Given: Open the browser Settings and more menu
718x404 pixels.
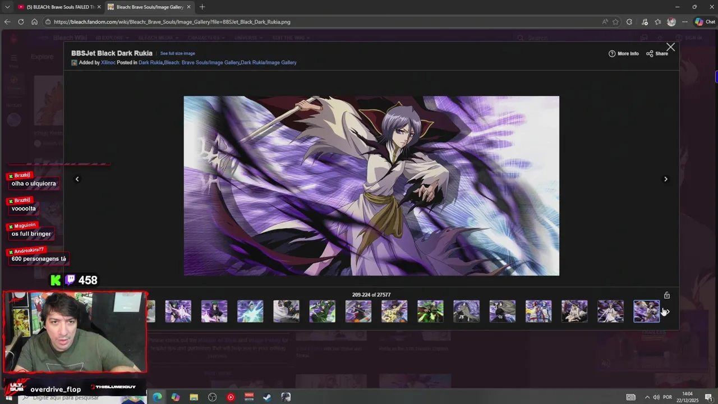Looking at the screenshot, I should [685, 22].
